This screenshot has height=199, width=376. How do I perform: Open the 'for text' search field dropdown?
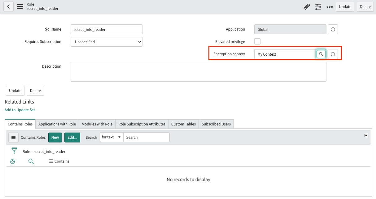point(111,137)
